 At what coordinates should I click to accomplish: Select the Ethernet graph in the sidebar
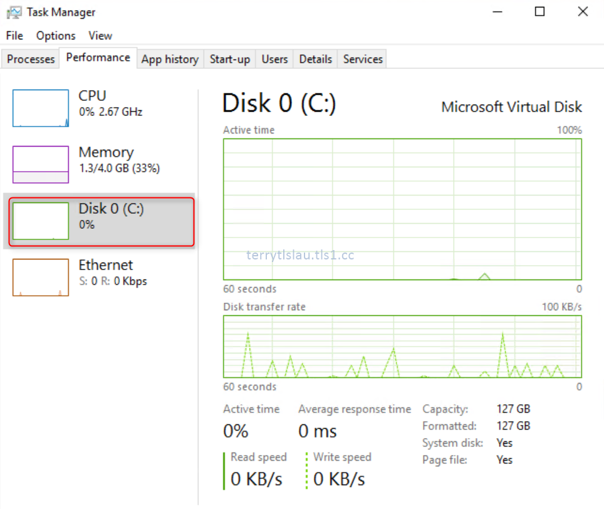tap(40, 277)
